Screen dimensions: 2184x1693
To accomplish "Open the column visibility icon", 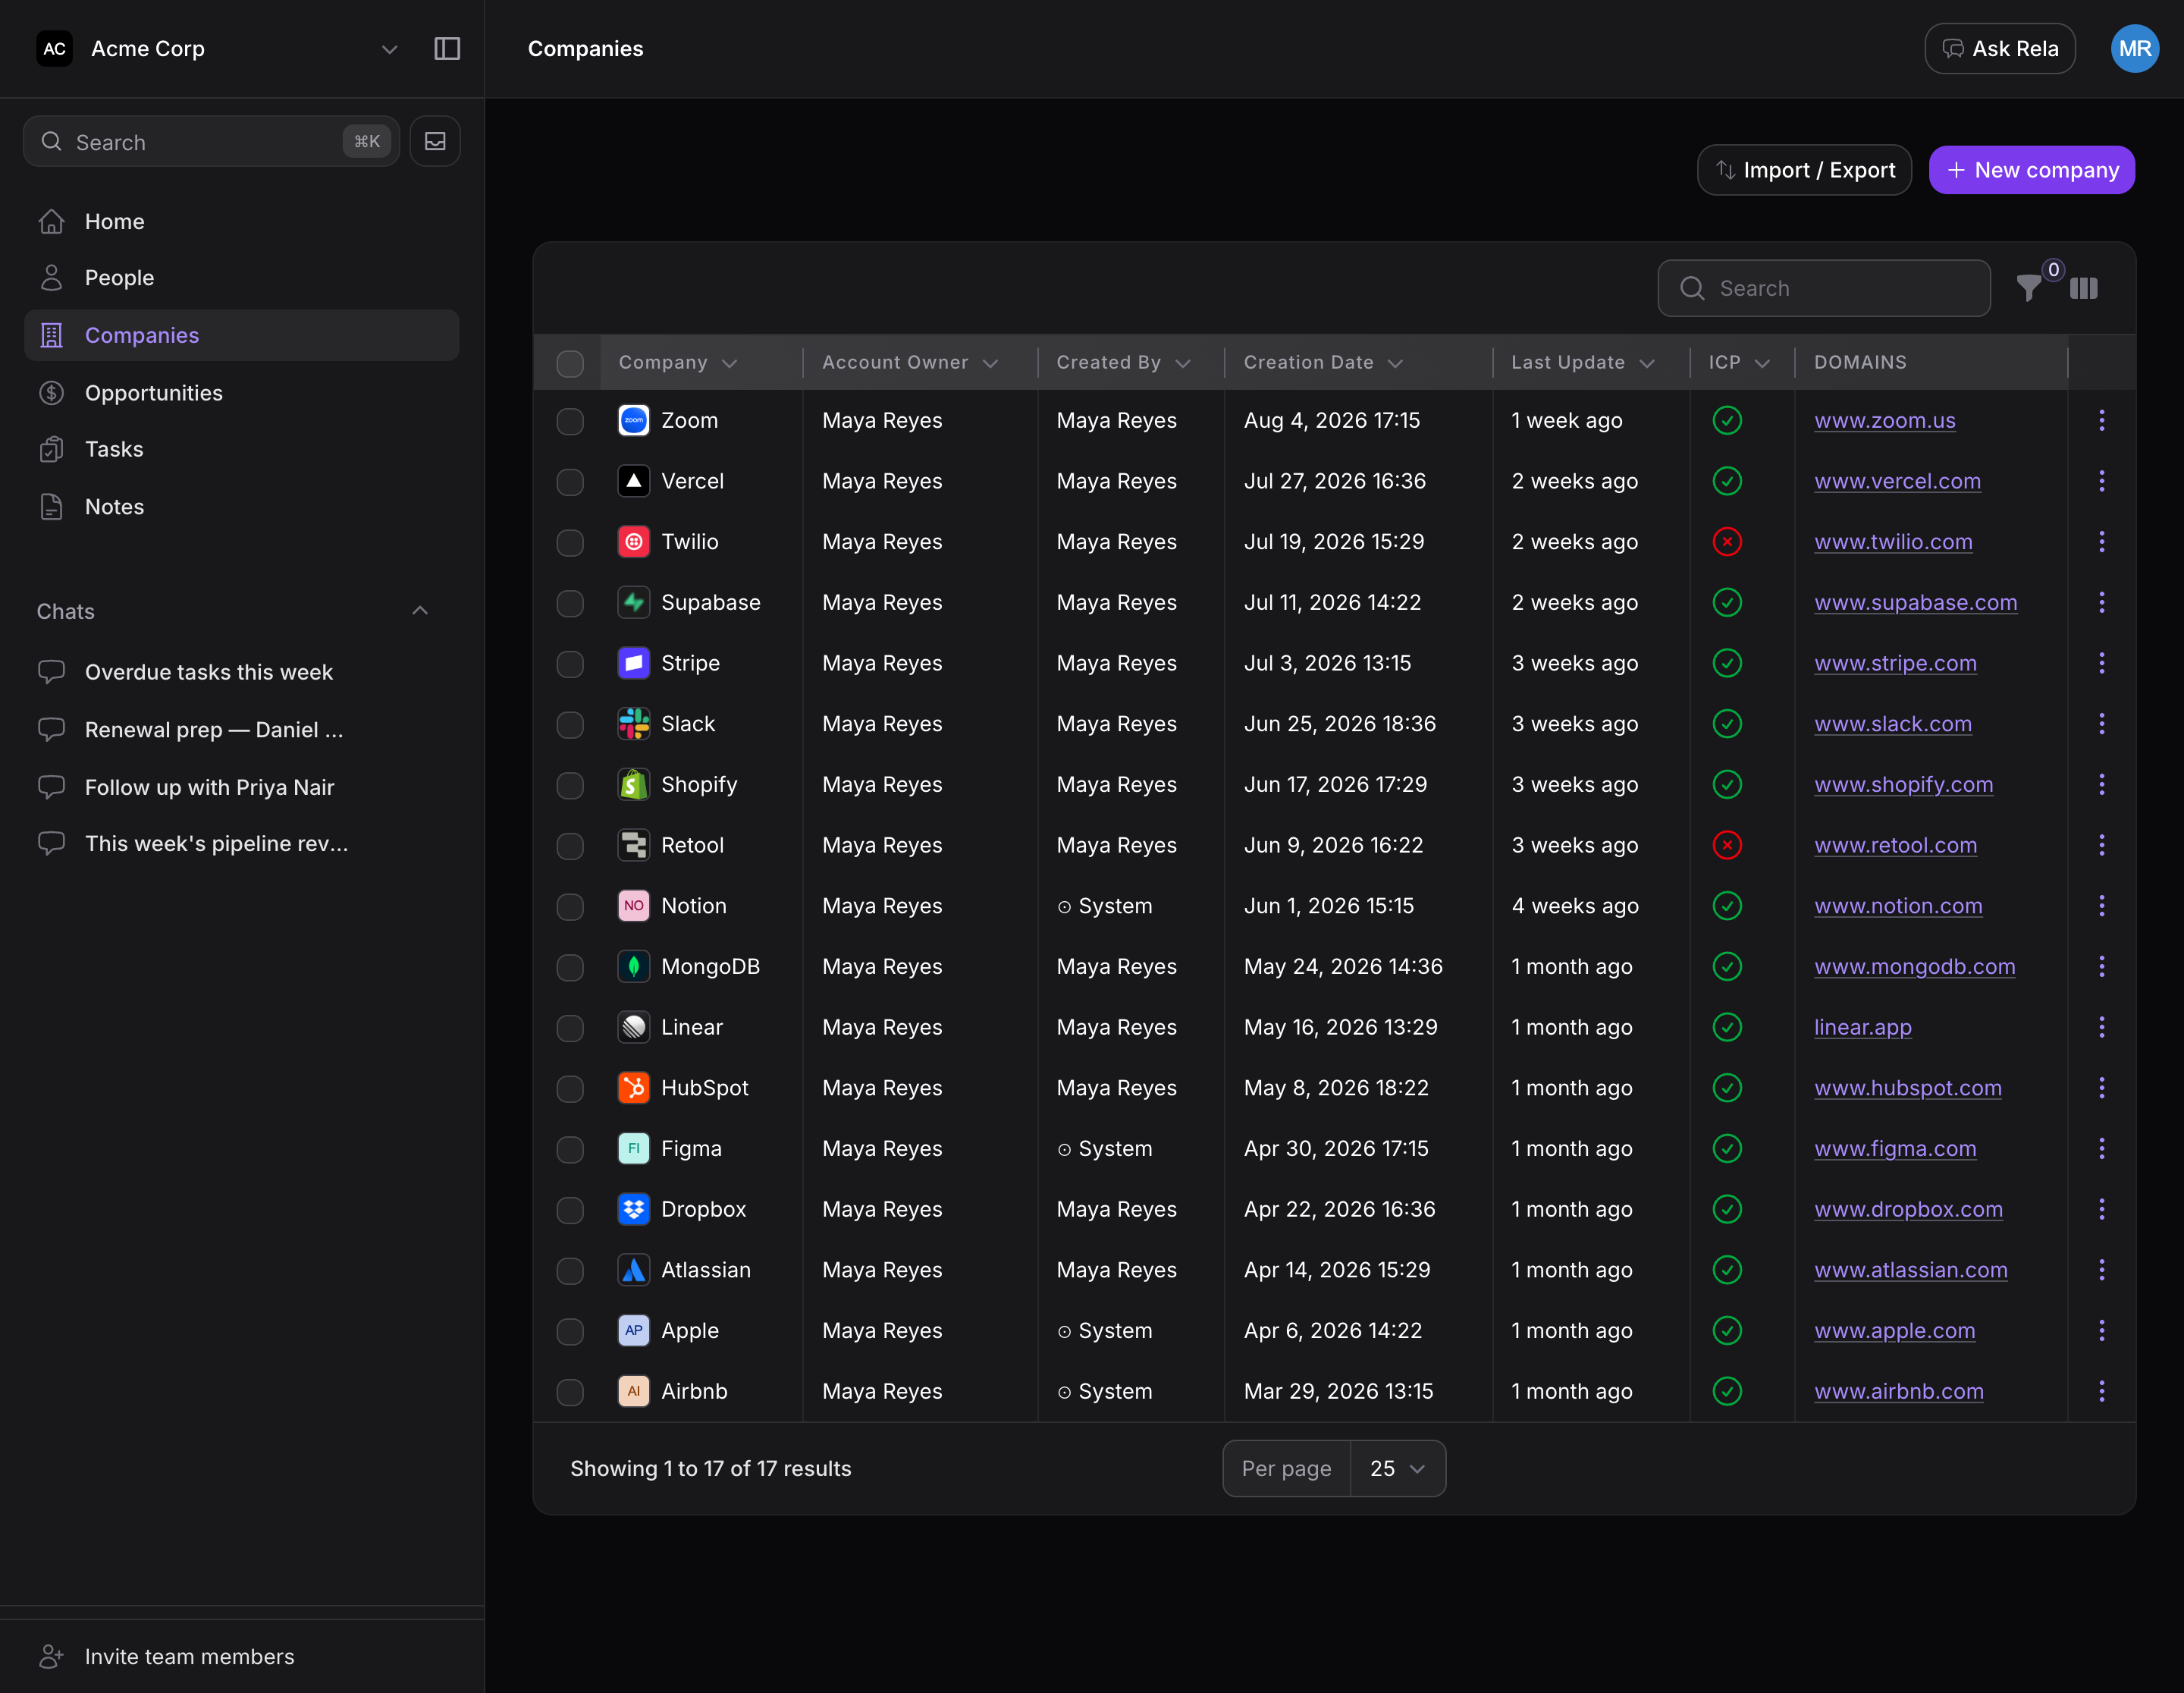I will tap(2084, 288).
